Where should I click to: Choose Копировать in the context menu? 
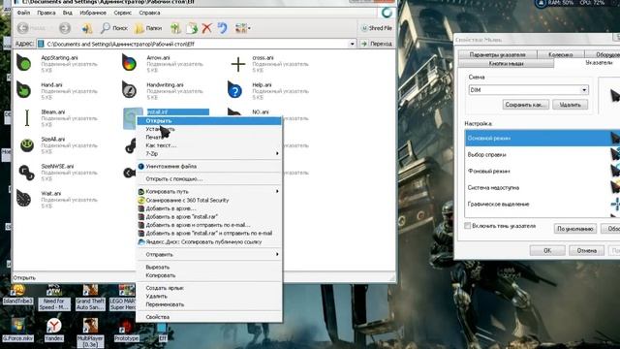tap(209, 275)
